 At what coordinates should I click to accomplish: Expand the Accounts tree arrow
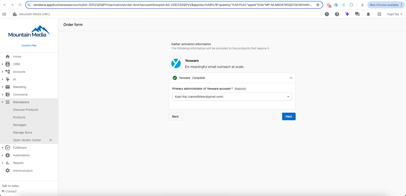(3, 72)
